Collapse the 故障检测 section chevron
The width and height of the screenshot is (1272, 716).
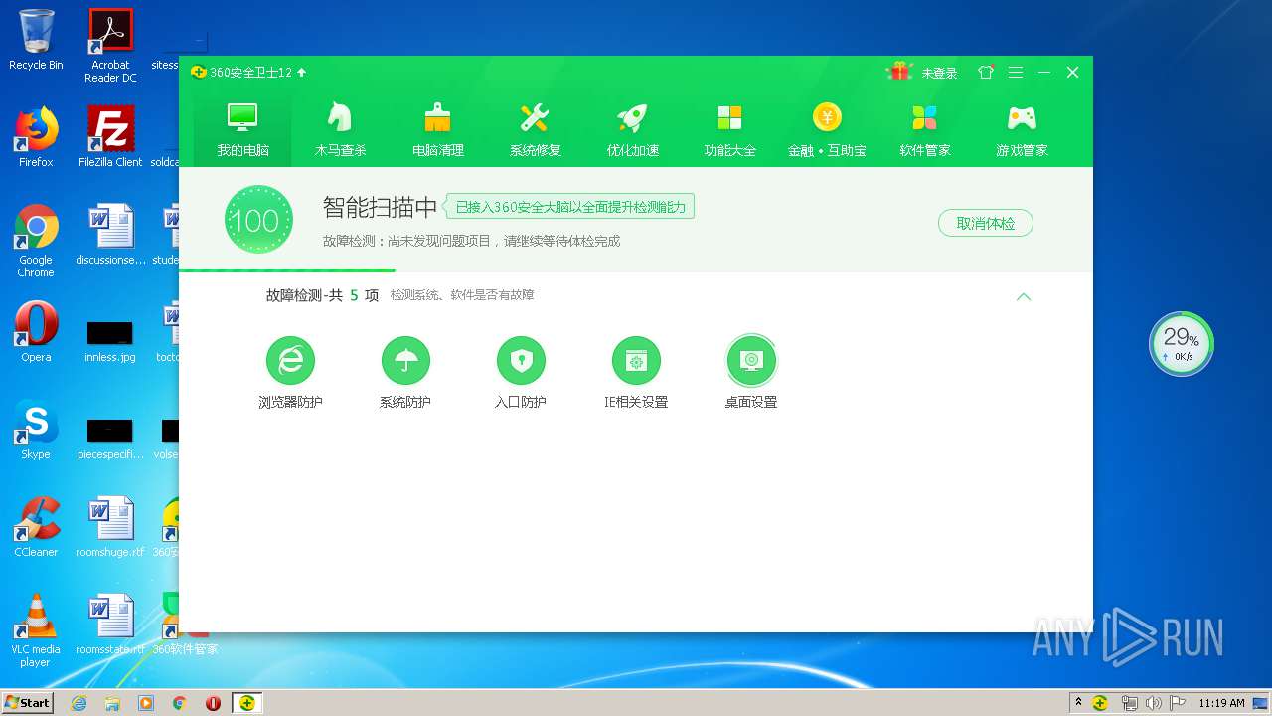click(x=1024, y=296)
